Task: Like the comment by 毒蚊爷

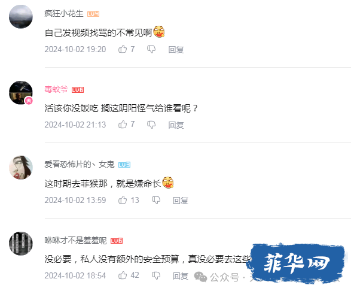Action: click(x=123, y=125)
